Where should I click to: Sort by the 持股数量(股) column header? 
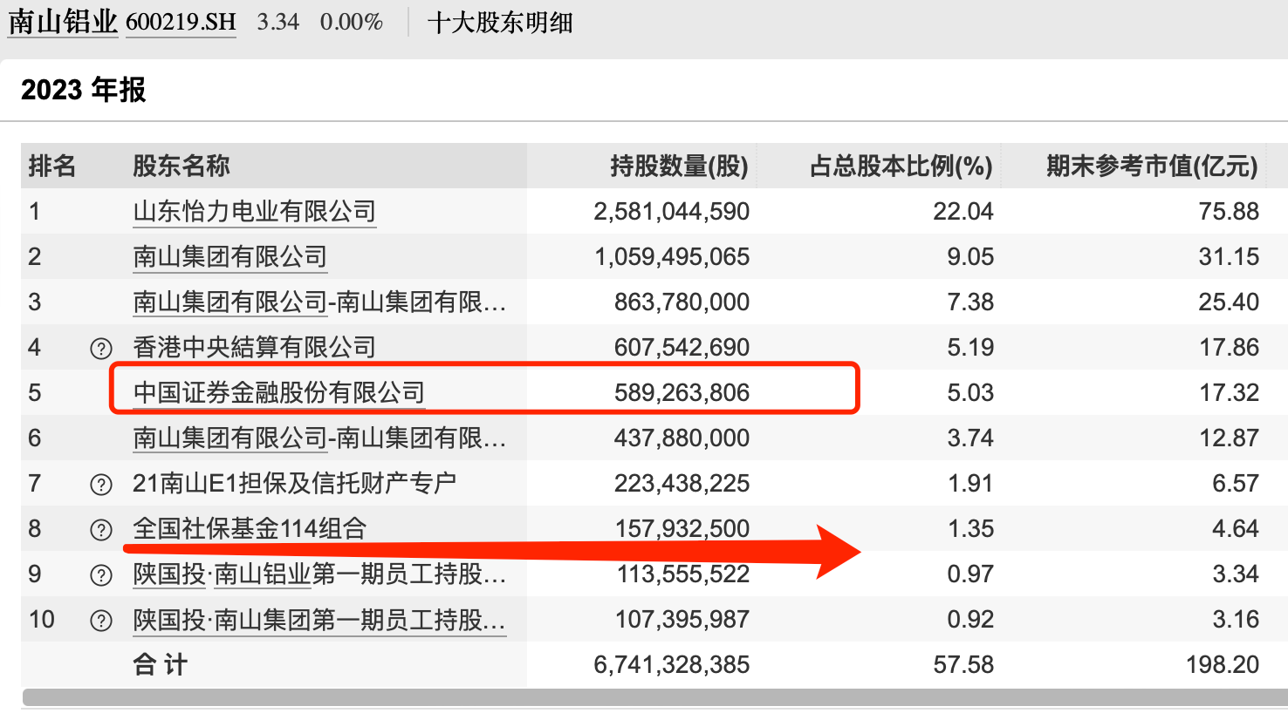(x=680, y=165)
